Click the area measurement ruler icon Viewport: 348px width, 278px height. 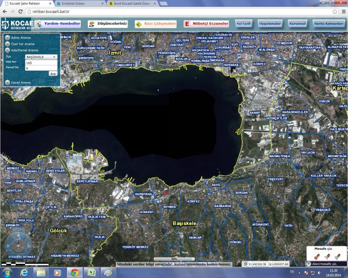338,257
